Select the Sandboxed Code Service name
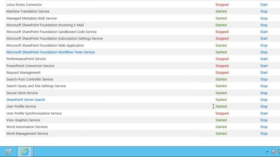The width and height of the screenshot is (280, 157). 52,32
